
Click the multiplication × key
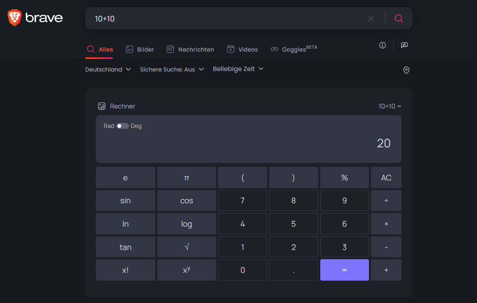(386, 224)
